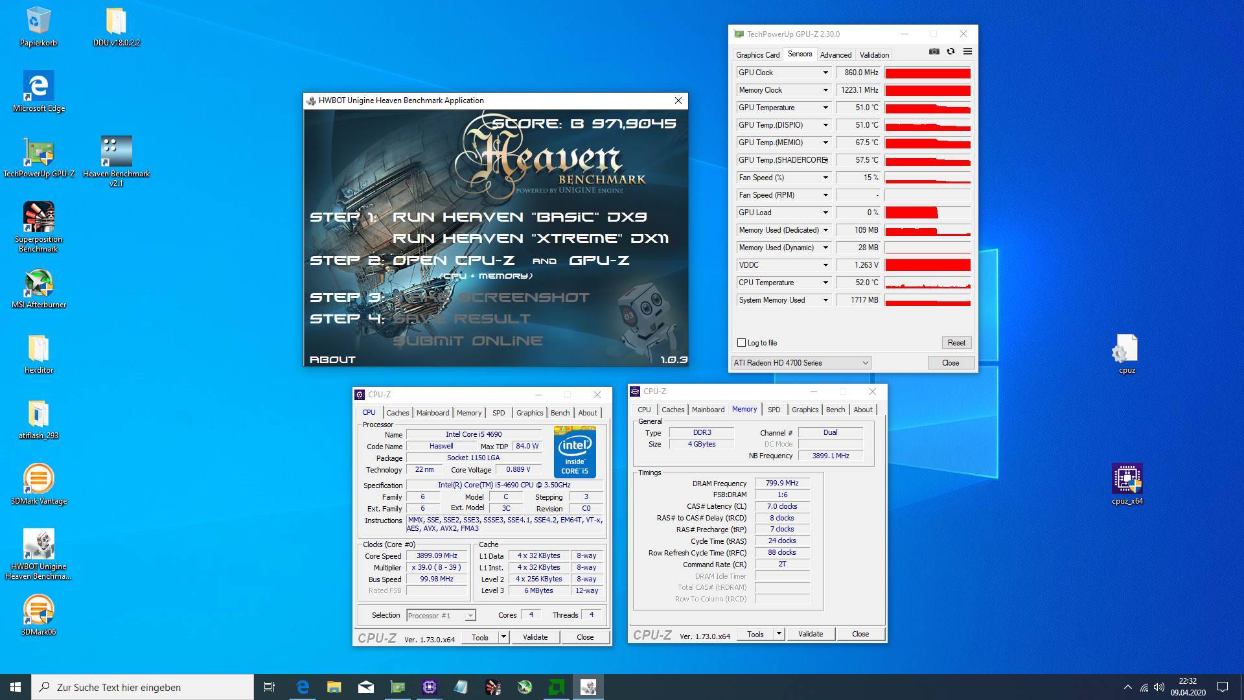Viewport: 1244px width, 700px height.
Task: Open GPU-Z hamburger menu icon
Action: coord(967,51)
